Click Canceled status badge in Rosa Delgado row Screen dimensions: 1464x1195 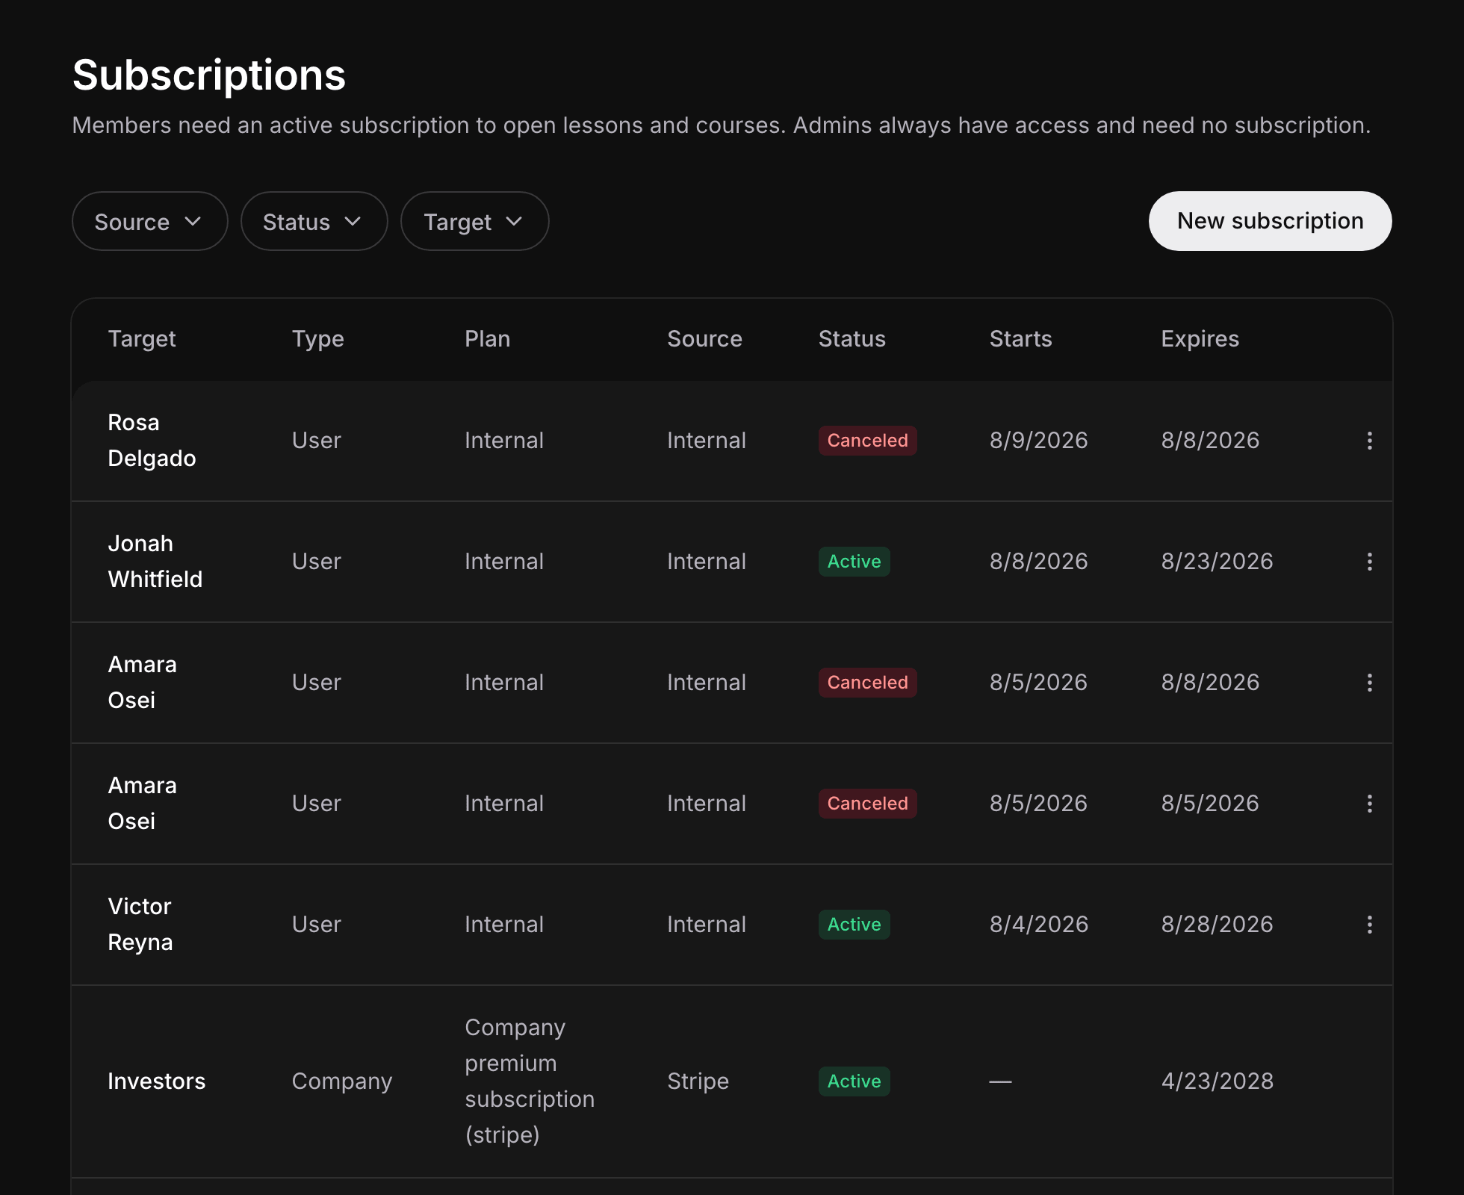(x=867, y=441)
